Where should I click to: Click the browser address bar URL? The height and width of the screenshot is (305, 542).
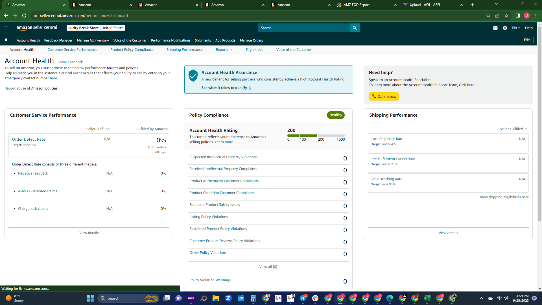84,16
